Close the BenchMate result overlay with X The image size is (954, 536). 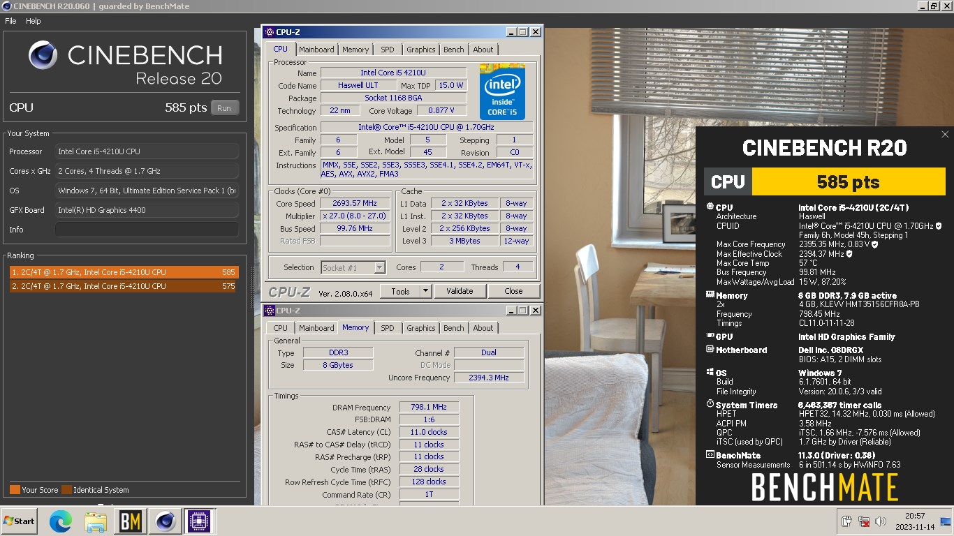click(945, 135)
